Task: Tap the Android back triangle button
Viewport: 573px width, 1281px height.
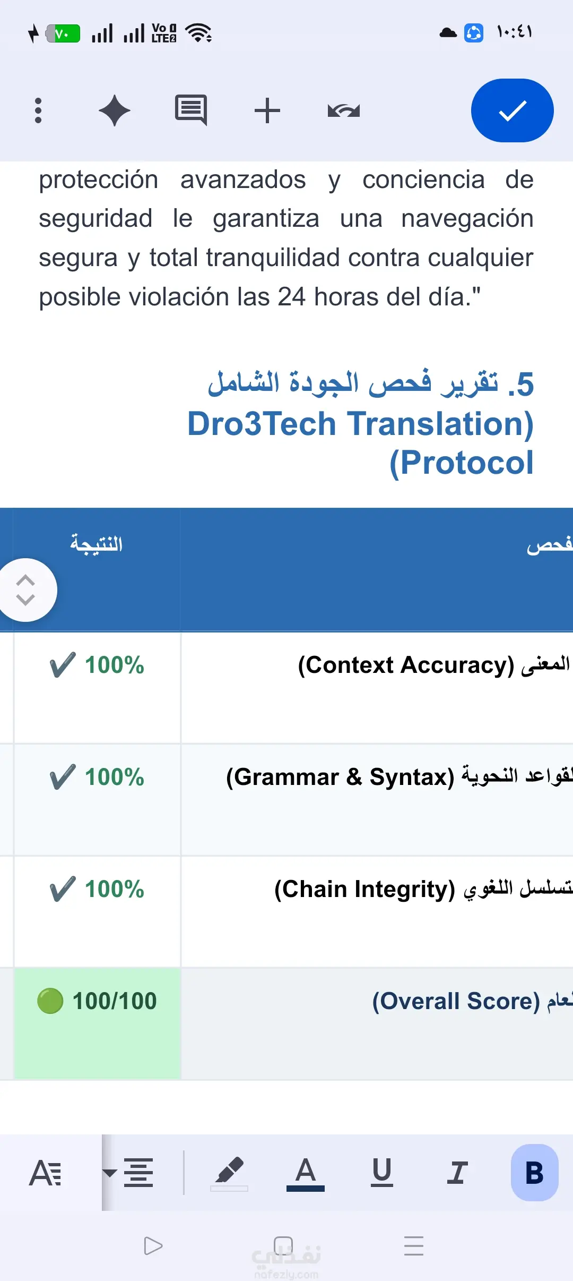Action: pos(153,1245)
